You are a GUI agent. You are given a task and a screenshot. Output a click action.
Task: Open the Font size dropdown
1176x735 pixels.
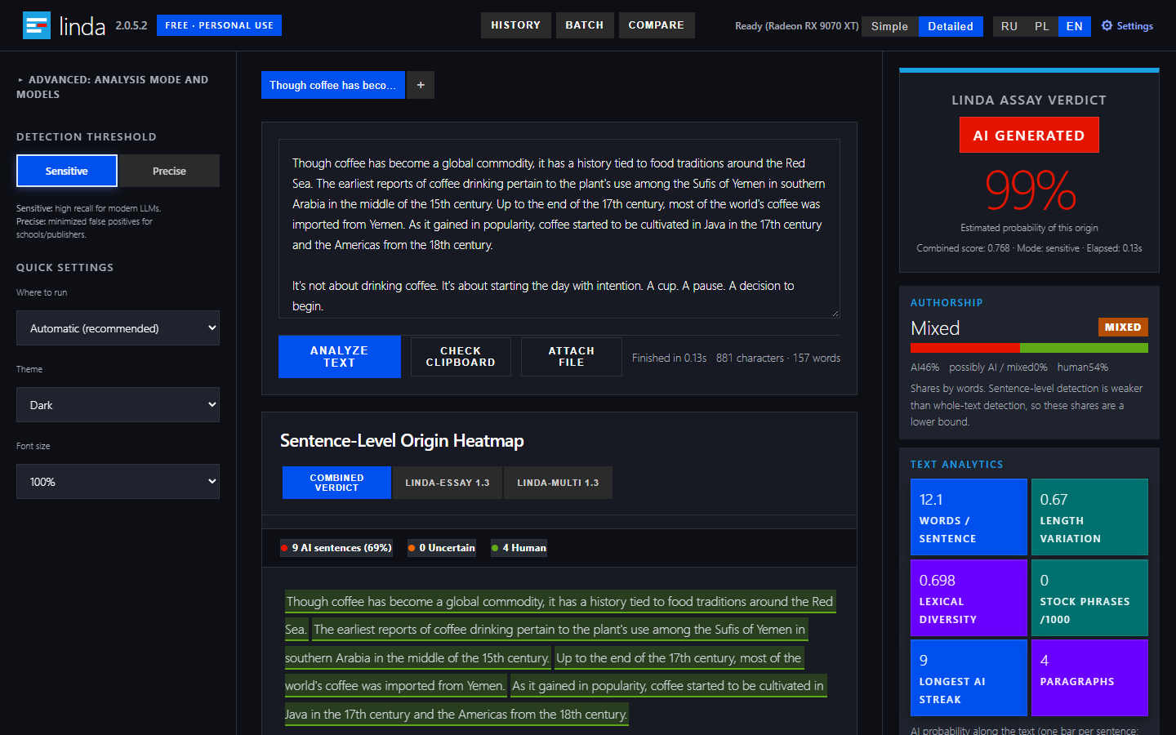(x=118, y=482)
